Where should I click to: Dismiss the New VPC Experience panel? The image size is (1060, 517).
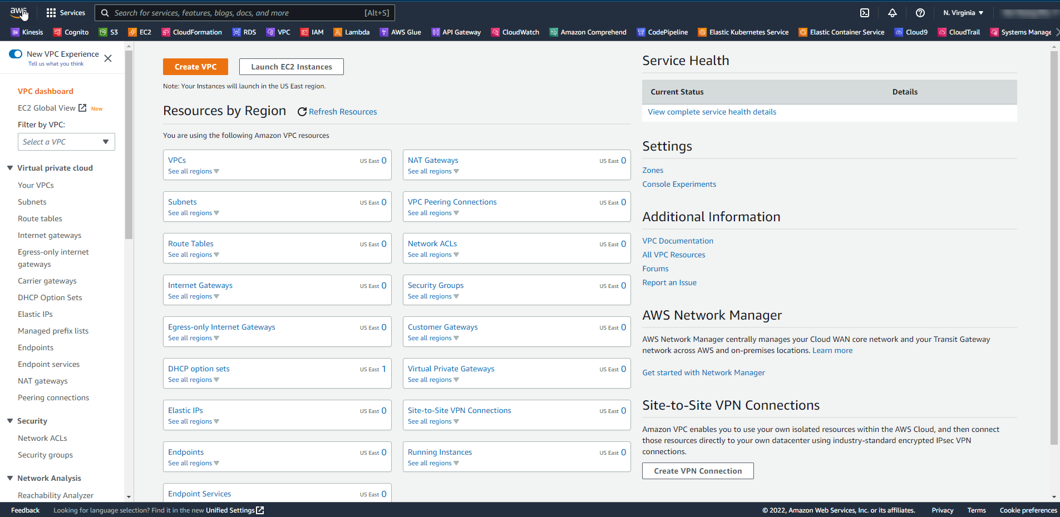click(107, 58)
